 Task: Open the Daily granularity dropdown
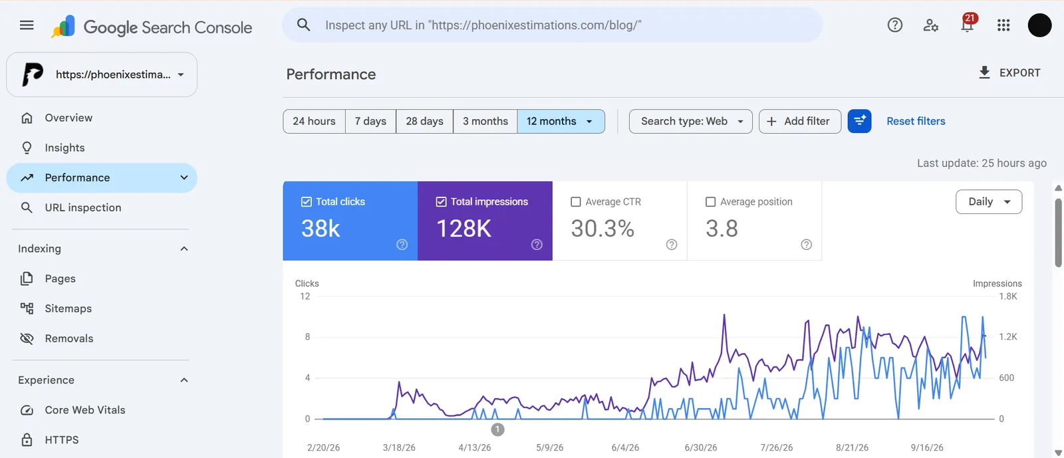989,201
